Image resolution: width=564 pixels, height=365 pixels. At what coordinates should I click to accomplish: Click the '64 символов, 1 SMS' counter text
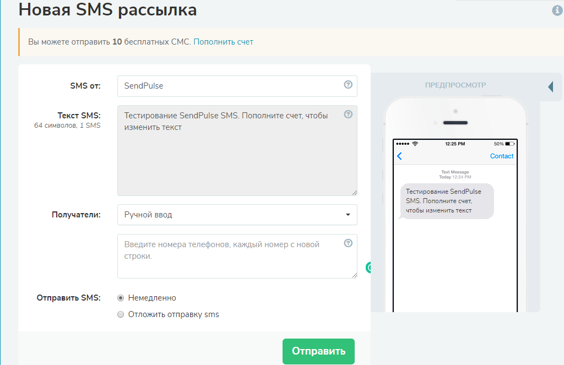(67, 126)
